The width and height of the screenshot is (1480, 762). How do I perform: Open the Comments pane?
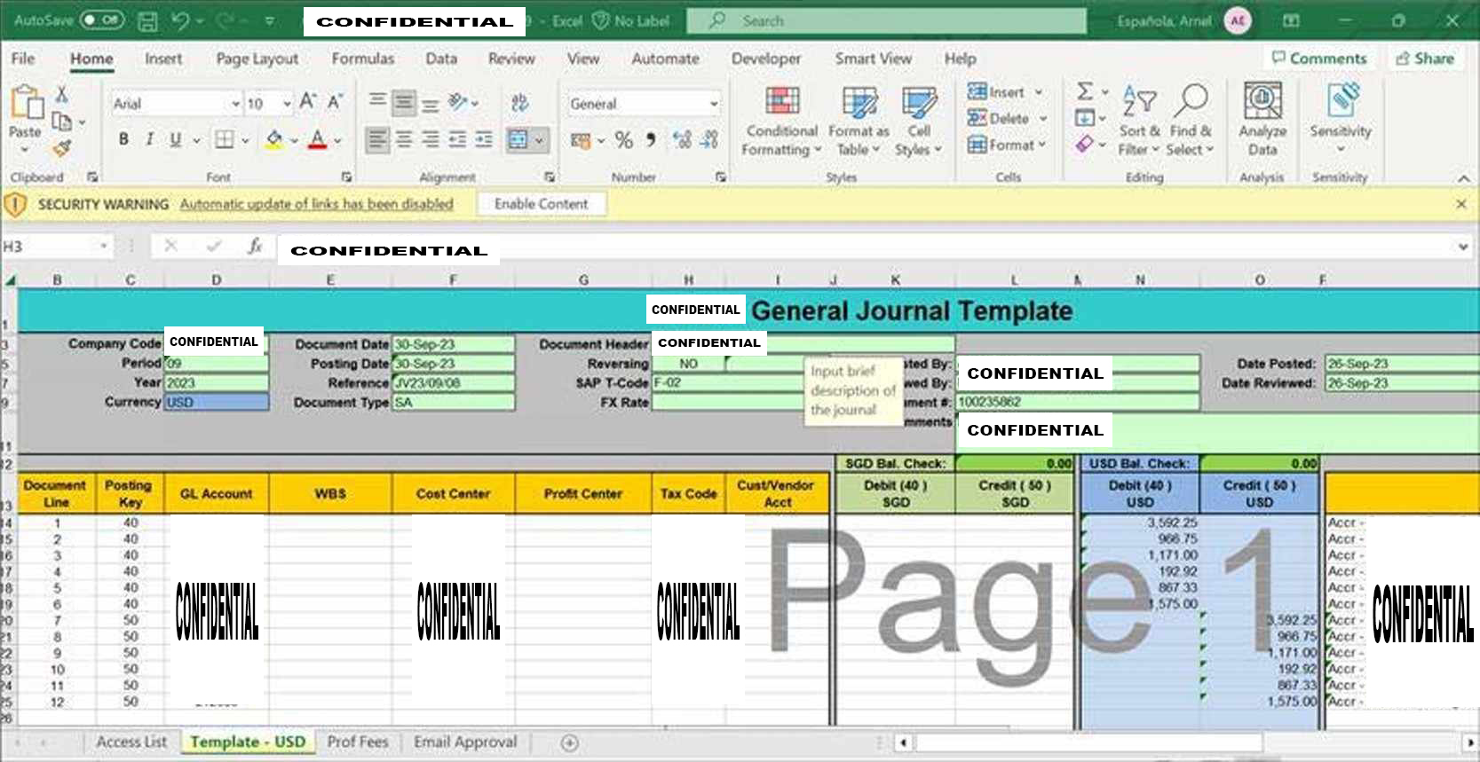1319,59
